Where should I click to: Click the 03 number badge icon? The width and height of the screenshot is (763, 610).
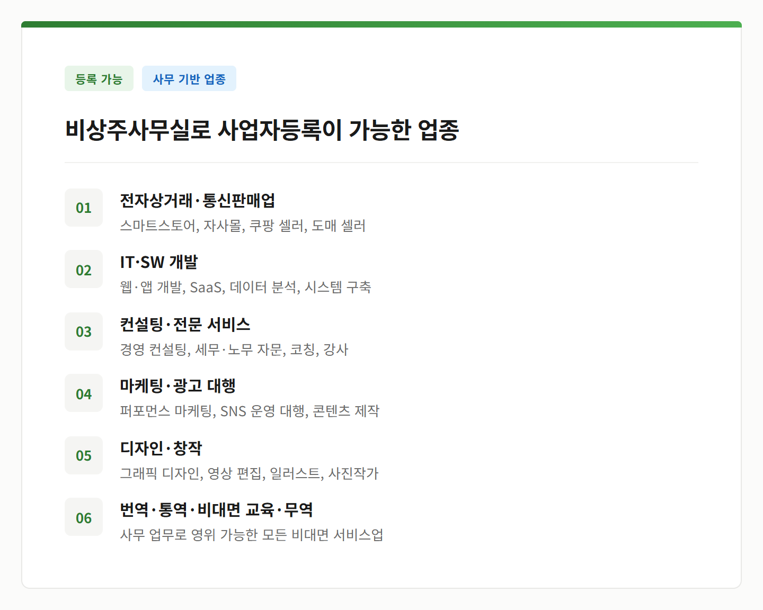pyautogui.click(x=83, y=331)
